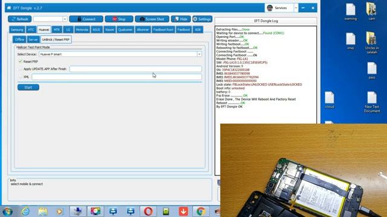
Task: Click the Hide button
Action: tap(181, 19)
